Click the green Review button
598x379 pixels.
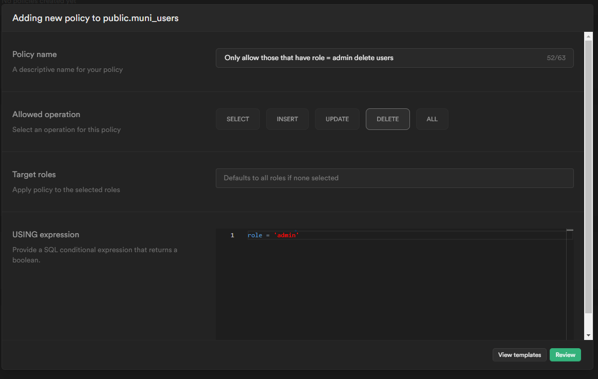click(565, 354)
